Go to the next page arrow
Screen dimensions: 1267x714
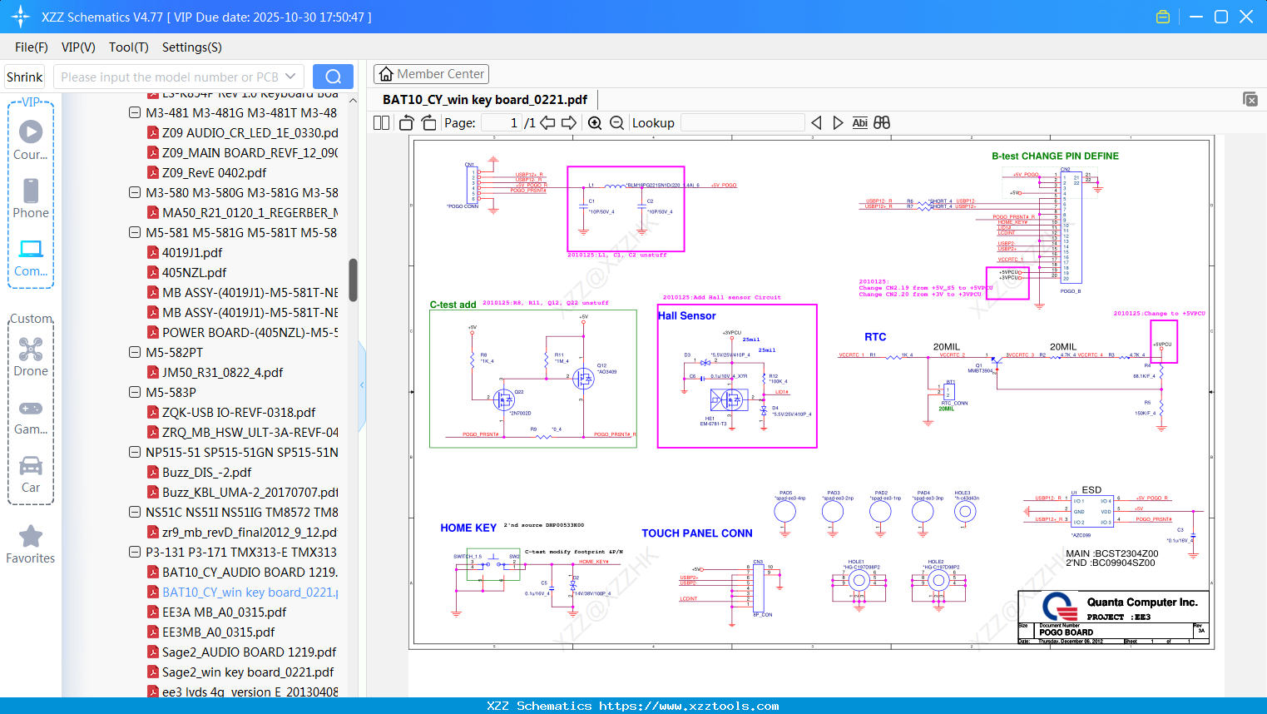[569, 123]
